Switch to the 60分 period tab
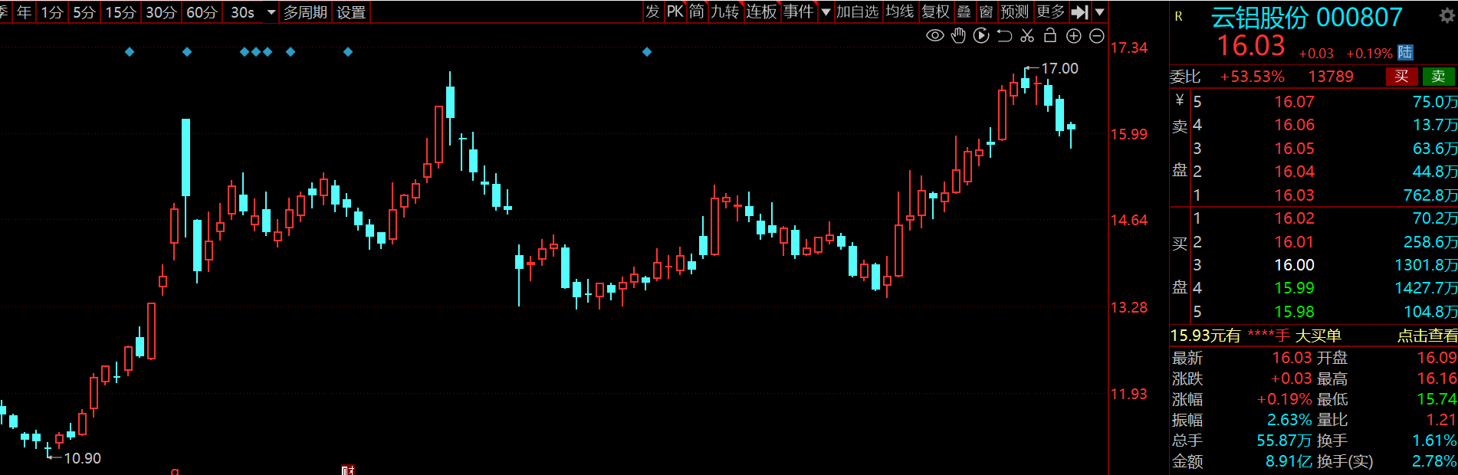Viewport: 1458px width, 475px height. pyautogui.click(x=202, y=12)
